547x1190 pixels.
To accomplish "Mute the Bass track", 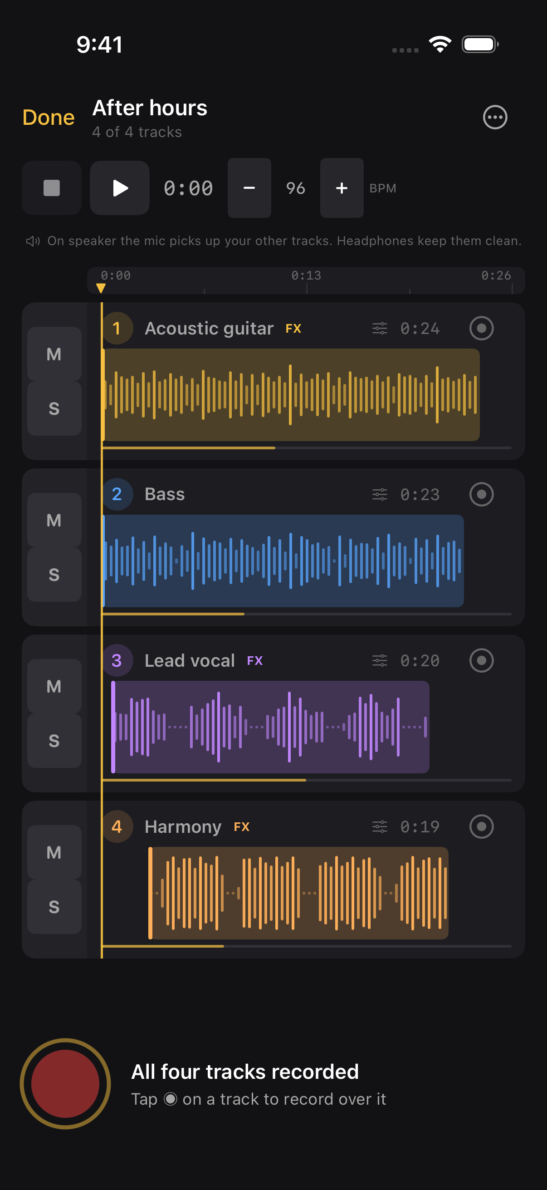I will tap(54, 520).
